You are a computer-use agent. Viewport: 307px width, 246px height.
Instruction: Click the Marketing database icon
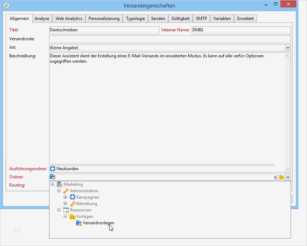tap(59, 184)
